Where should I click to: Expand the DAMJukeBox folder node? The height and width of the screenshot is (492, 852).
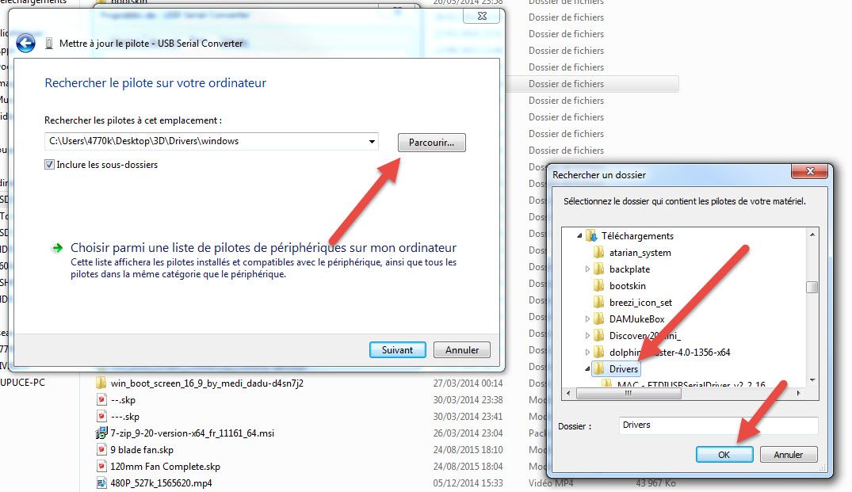(x=587, y=318)
